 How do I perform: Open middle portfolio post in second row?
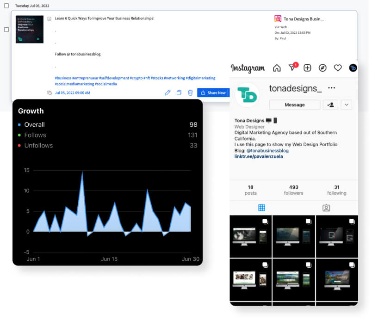point(294,280)
